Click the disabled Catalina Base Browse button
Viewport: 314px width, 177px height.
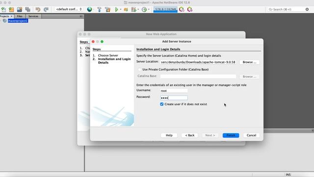pyautogui.click(x=249, y=77)
